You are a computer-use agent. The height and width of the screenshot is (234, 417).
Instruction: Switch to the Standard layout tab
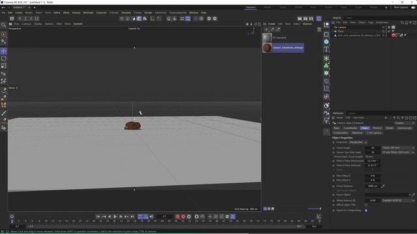[x=250, y=7]
